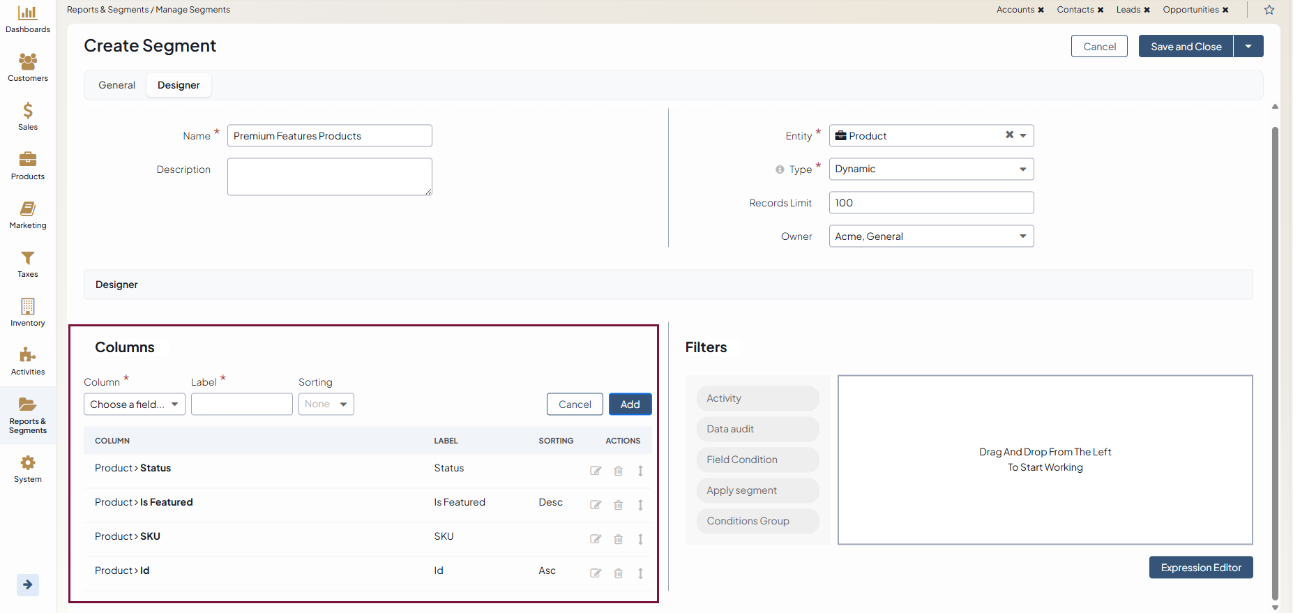Open the Type dropdown showing Dynamic

(930, 169)
